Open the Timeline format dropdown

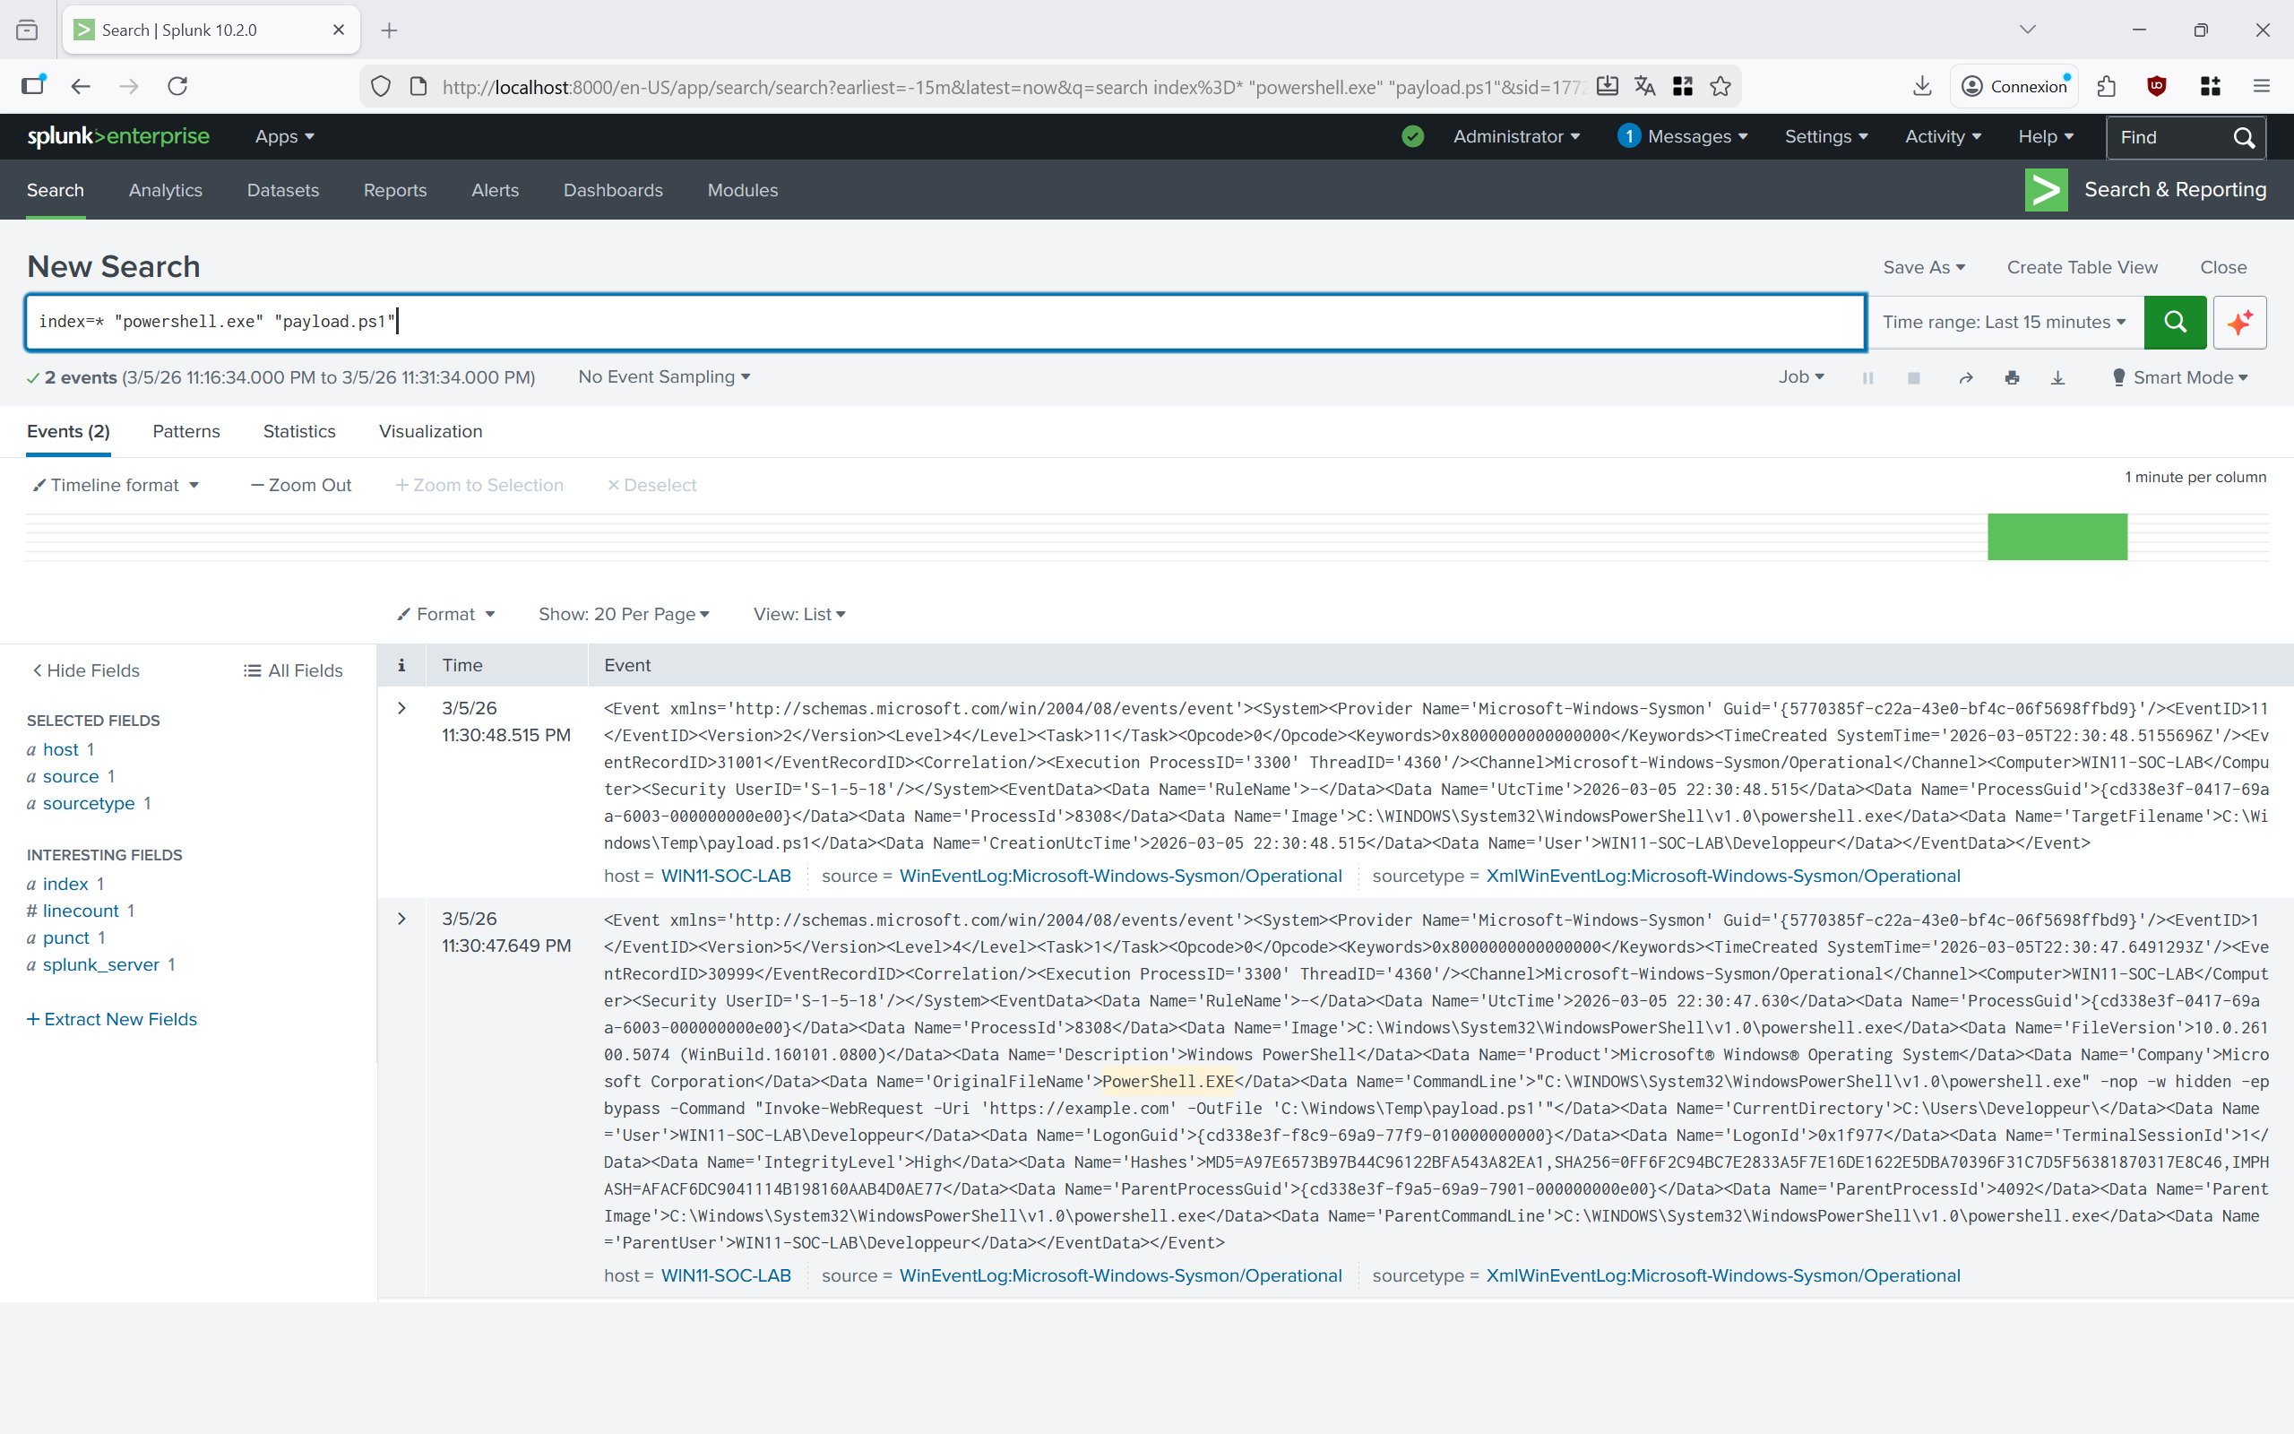point(116,485)
